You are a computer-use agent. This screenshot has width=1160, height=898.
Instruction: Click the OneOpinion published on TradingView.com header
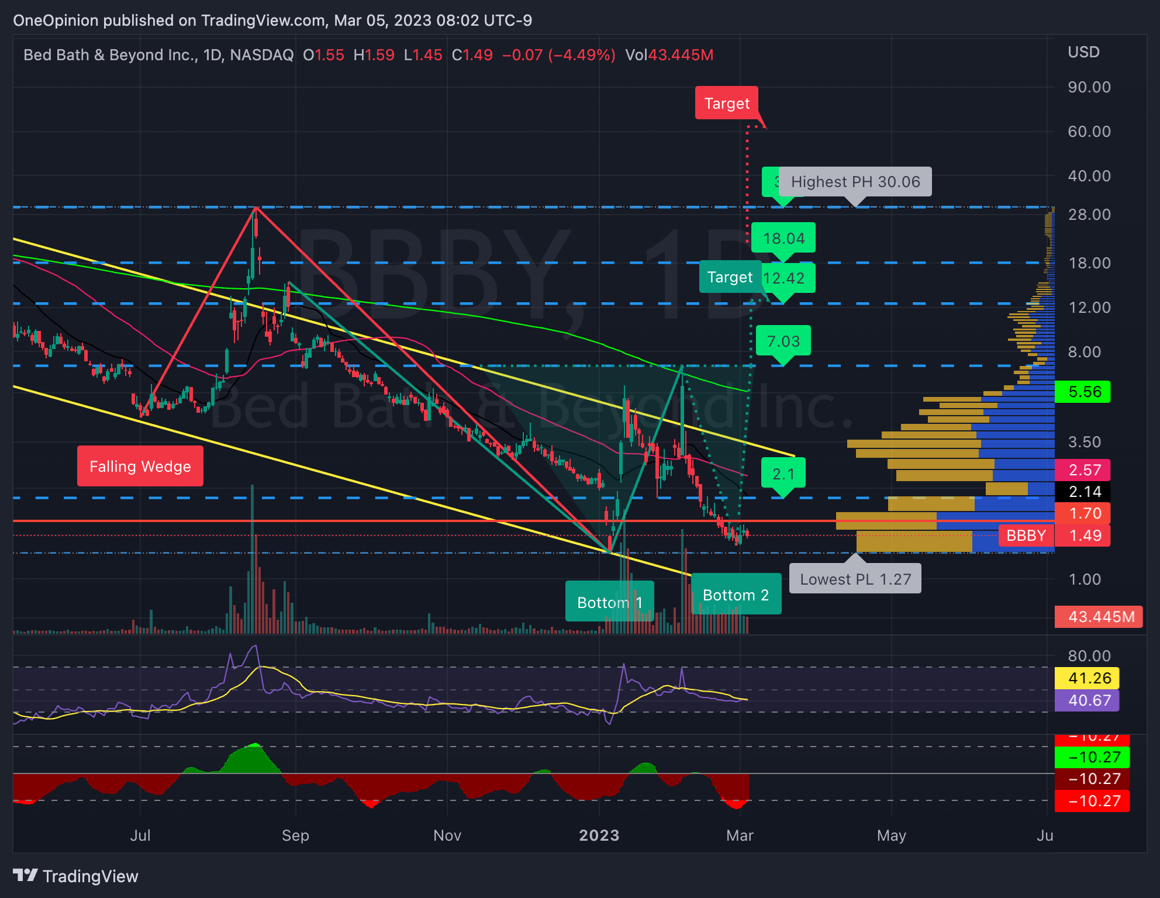[x=272, y=20]
